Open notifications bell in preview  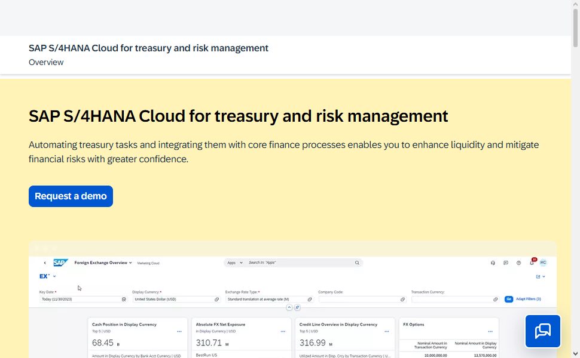pos(532,263)
